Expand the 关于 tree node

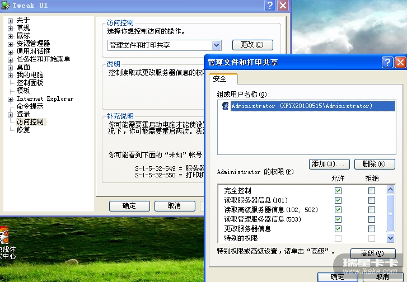click(10, 21)
